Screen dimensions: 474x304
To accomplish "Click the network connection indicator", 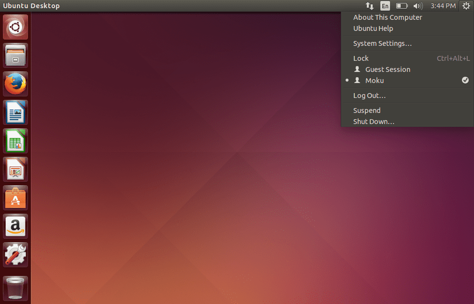I will [369, 6].
